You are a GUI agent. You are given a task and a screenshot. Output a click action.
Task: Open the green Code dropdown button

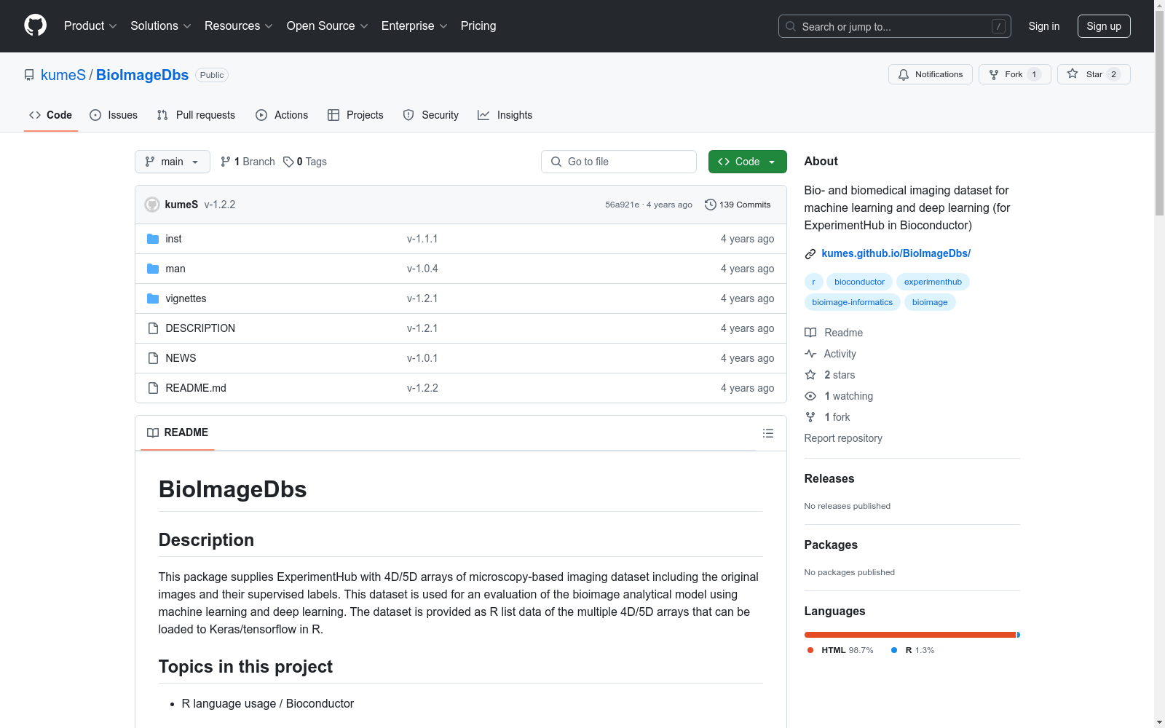747,162
